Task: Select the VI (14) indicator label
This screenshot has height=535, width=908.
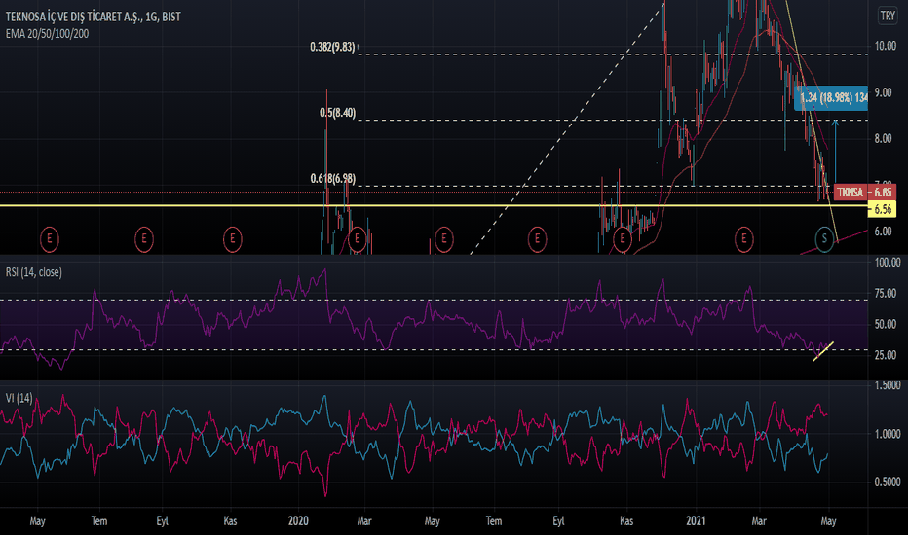Action: pyautogui.click(x=19, y=398)
